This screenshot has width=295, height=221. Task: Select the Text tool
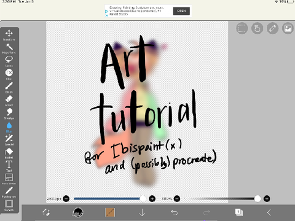click(9, 166)
